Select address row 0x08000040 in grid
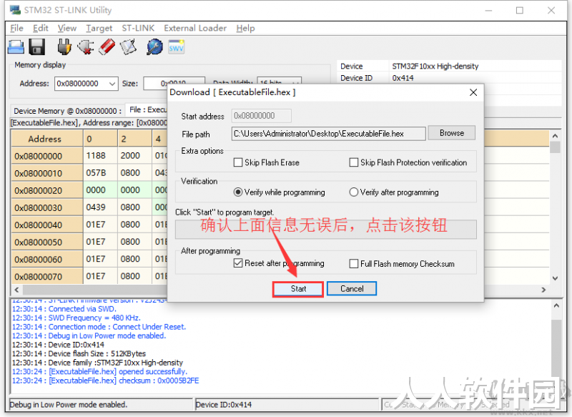The width and height of the screenshot is (572, 417). click(x=47, y=225)
